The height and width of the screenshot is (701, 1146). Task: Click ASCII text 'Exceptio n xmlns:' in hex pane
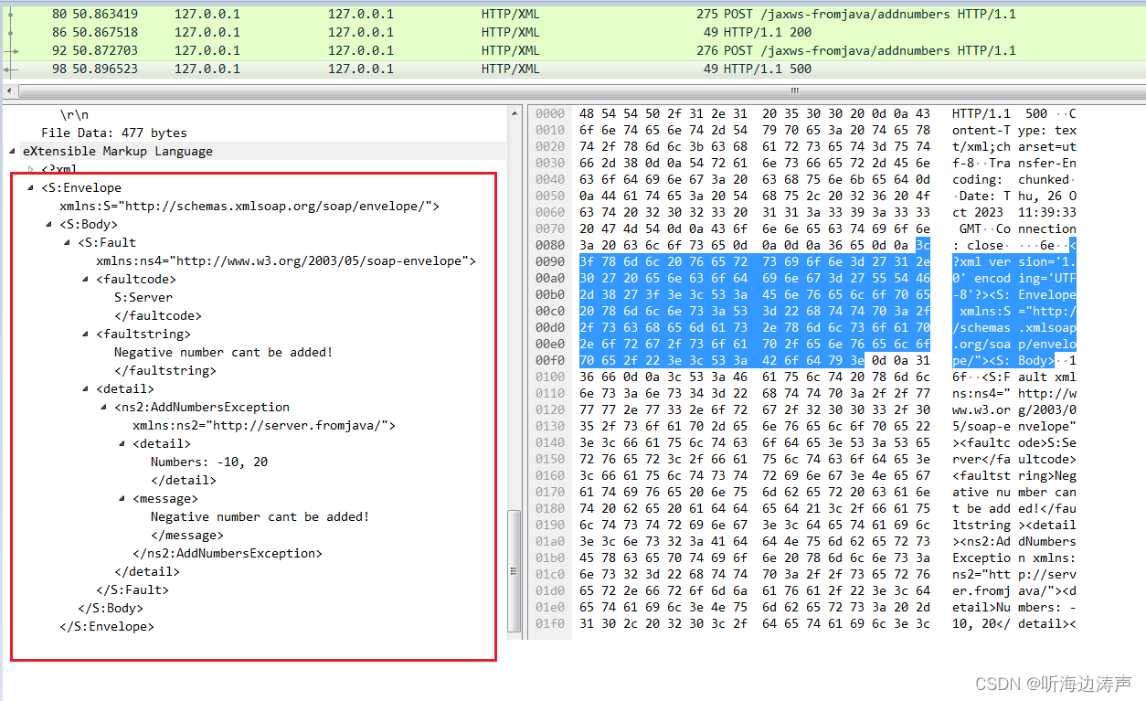click(1014, 558)
